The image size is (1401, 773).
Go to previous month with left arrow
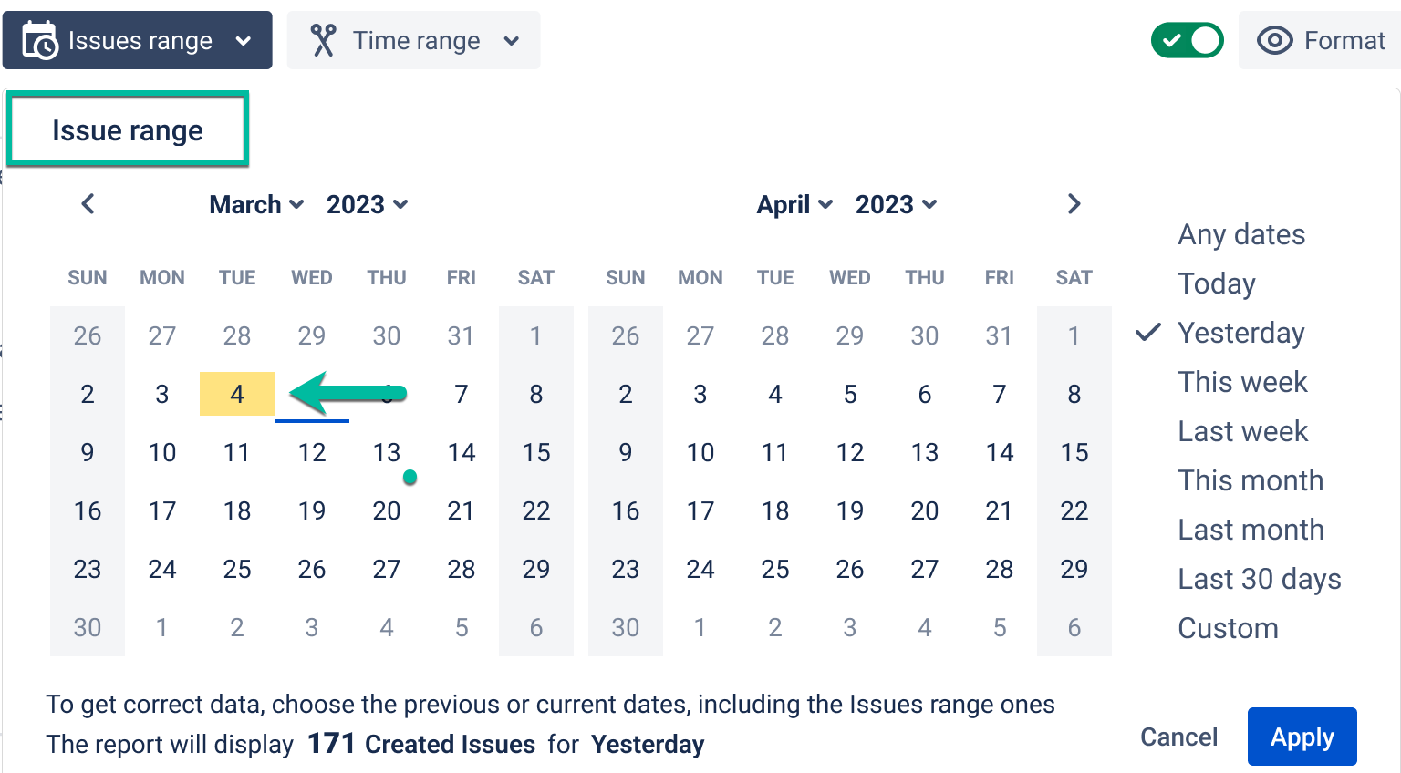pos(88,204)
